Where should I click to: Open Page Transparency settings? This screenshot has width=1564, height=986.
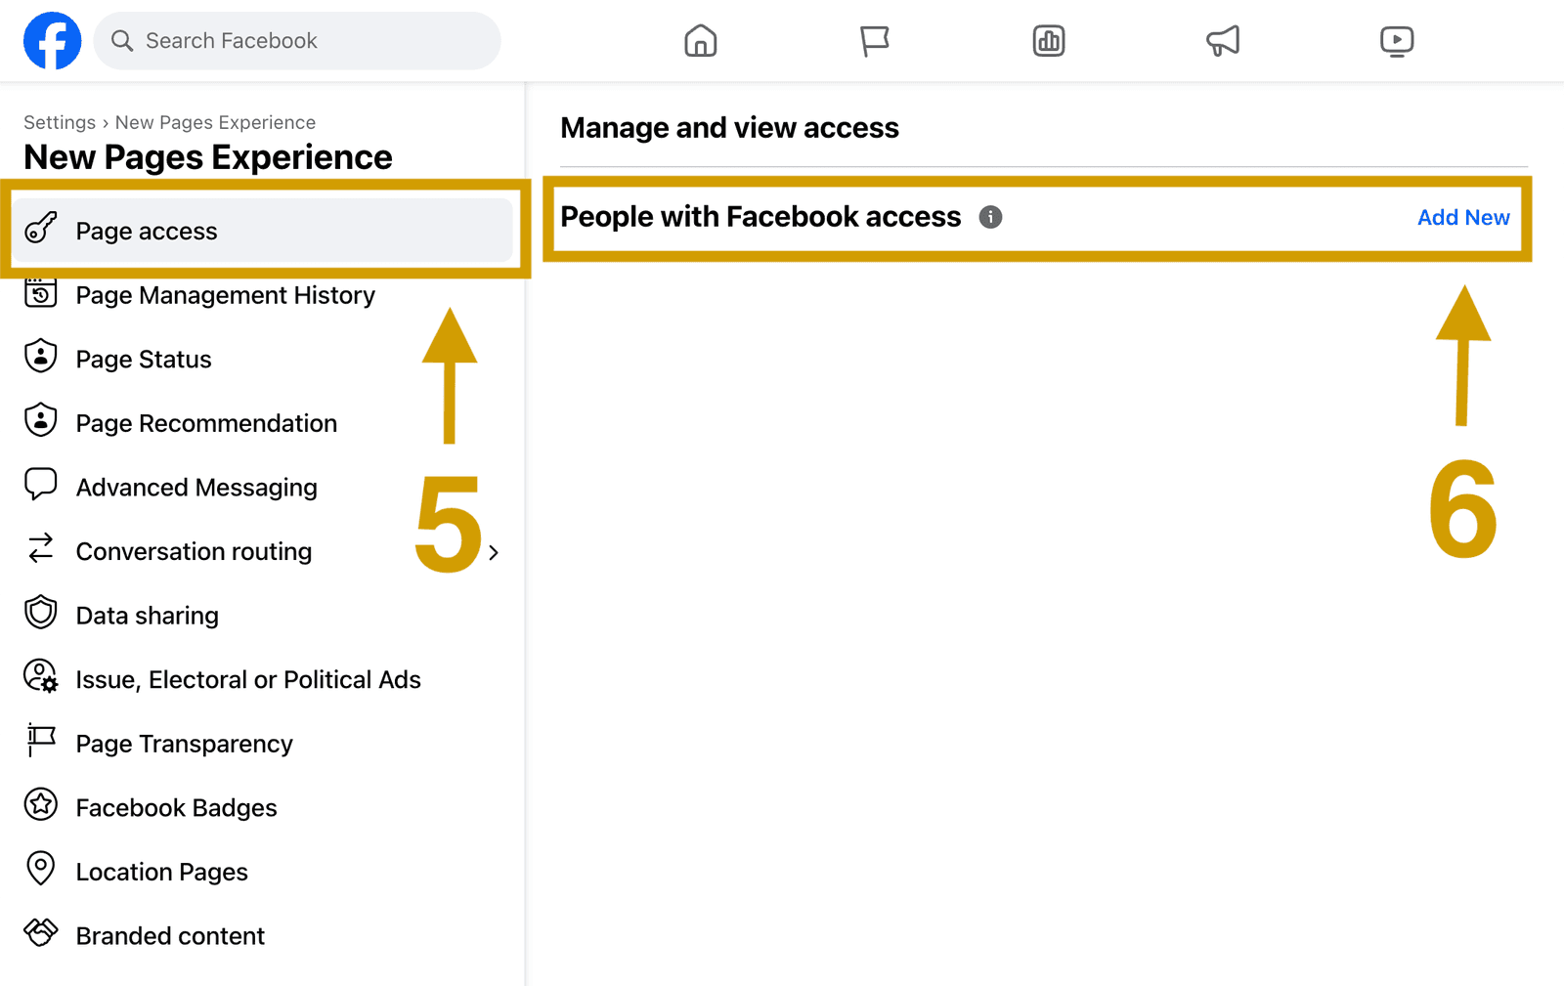[184, 744]
